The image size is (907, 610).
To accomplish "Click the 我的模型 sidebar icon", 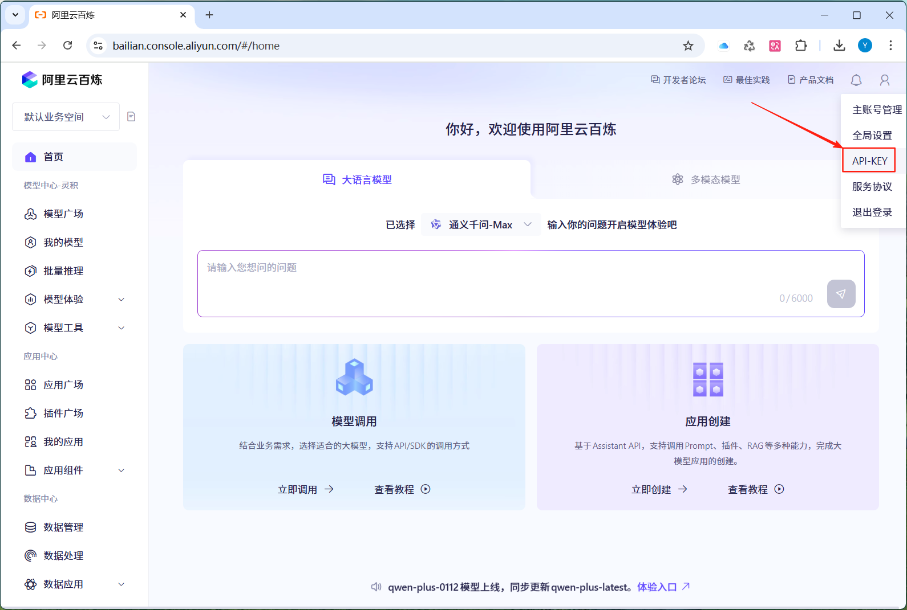I will [x=31, y=243].
